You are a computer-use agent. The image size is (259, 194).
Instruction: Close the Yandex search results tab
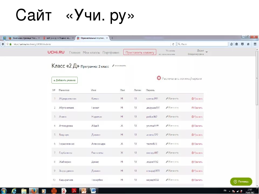click(x=73, y=38)
